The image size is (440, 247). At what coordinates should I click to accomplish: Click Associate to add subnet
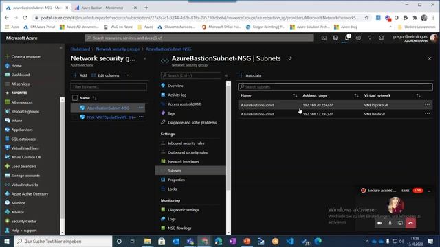[x=250, y=75]
